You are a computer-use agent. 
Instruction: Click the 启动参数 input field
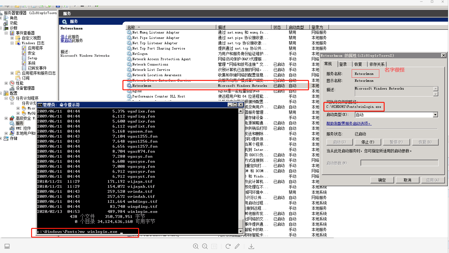pyautogui.click(x=399, y=163)
